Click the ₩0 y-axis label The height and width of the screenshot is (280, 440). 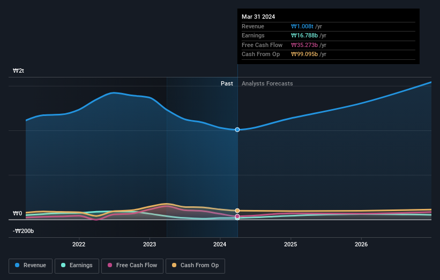point(17,213)
